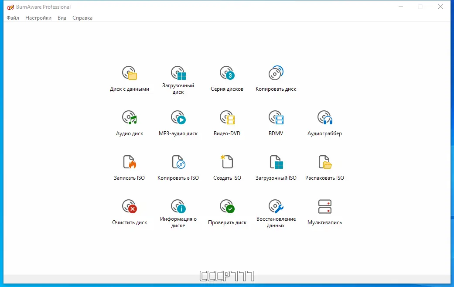Viewport: 454px width, 287px height.
Task: Open the MP3-аудио диск tool
Action: point(178,122)
